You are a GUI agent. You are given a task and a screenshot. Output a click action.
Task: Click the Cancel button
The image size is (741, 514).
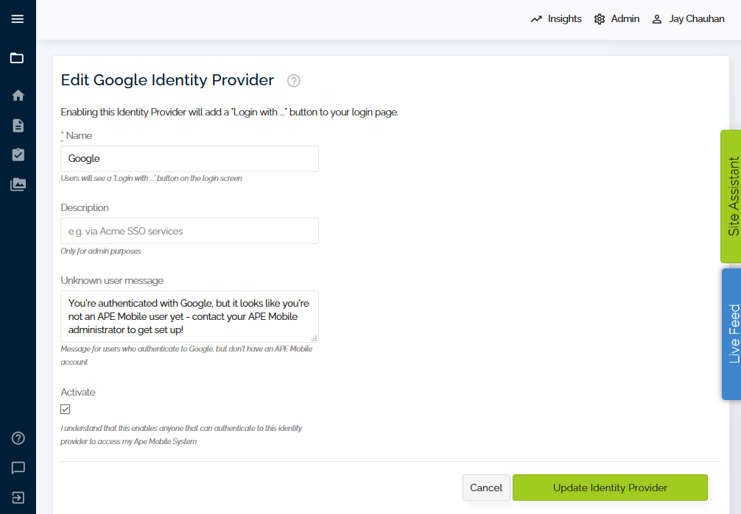[x=486, y=488]
